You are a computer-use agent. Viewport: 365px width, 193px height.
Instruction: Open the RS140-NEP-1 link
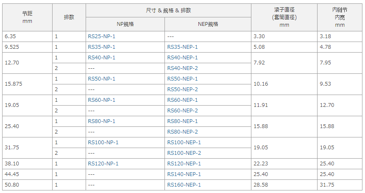tap(184, 174)
